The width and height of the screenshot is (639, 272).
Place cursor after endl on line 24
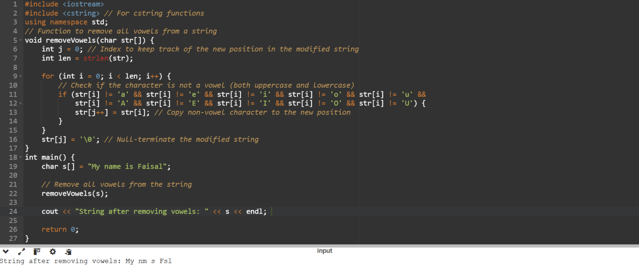(268, 212)
